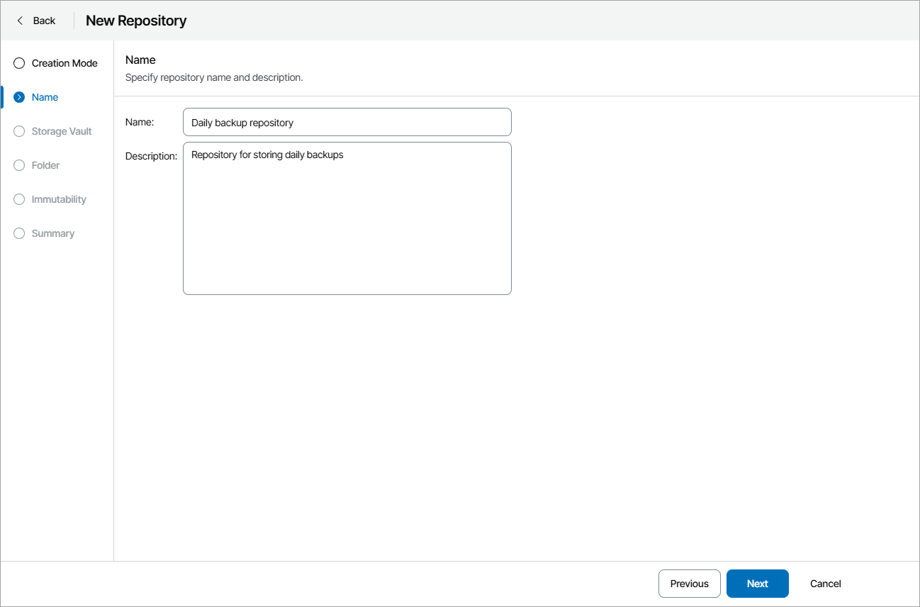Viewport: 920px width, 607px height.
Task: Go to the Summary step
Action: click(53, 233)
